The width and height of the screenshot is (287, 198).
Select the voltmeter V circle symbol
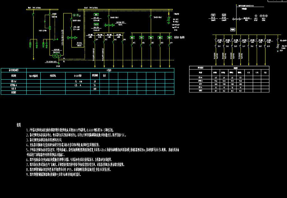pyautogui.click(x=73, y=15)
